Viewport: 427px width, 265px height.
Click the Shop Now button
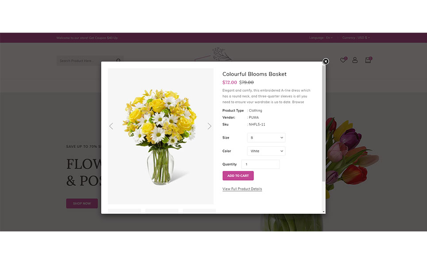pyautogui.click(x=82, y=203)
